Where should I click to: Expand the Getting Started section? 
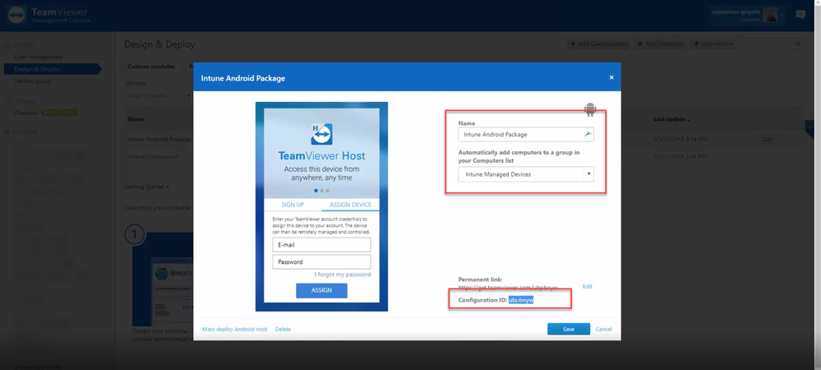pyautogui.click(x=146, y=187)
